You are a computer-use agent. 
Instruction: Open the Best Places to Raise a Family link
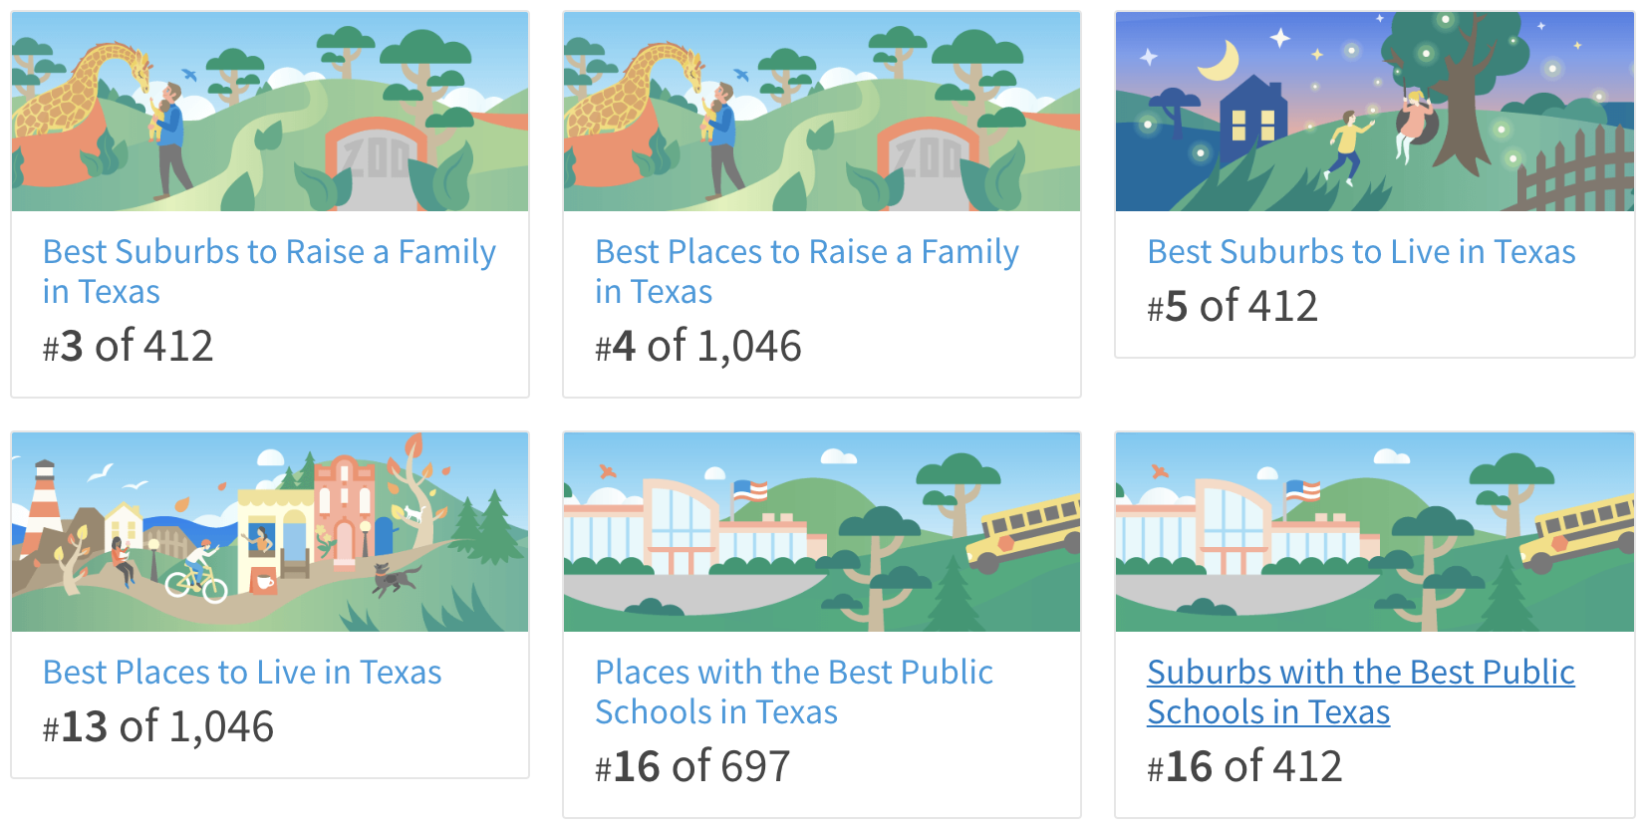(x=807, y=271)
